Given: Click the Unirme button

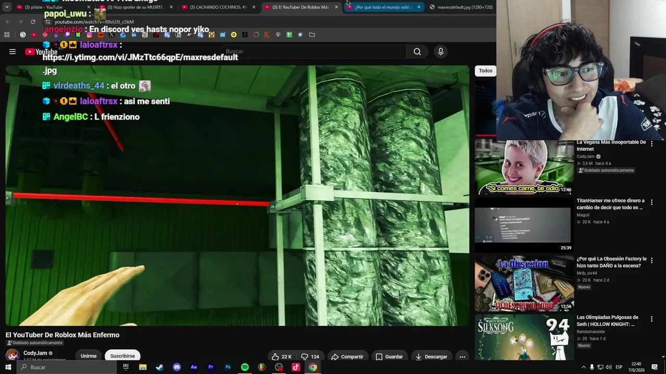Looking at the screenshot, I should (x=88, y=356).
